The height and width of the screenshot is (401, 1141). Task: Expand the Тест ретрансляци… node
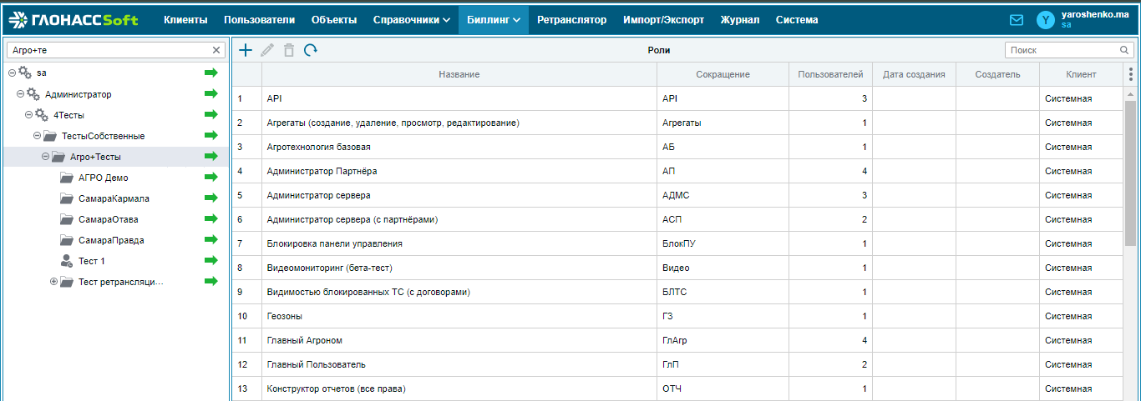[x=54, y=282]
